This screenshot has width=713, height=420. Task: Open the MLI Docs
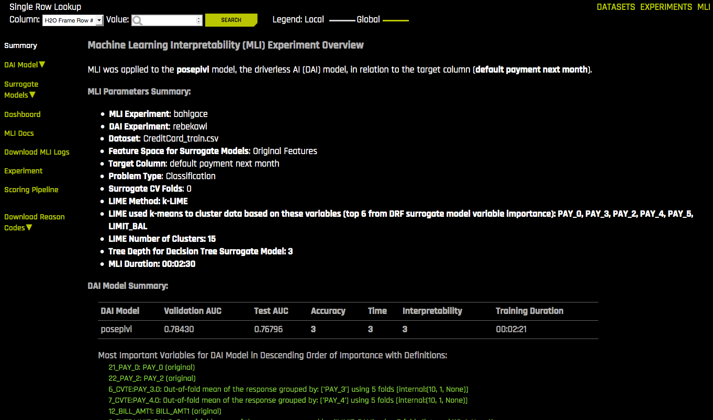(19, 133)
